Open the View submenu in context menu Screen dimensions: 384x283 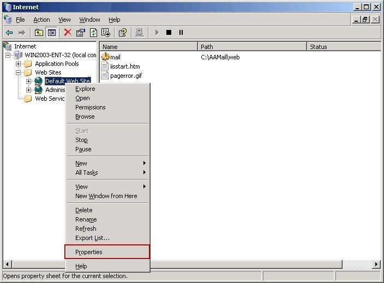coord(108,187)
